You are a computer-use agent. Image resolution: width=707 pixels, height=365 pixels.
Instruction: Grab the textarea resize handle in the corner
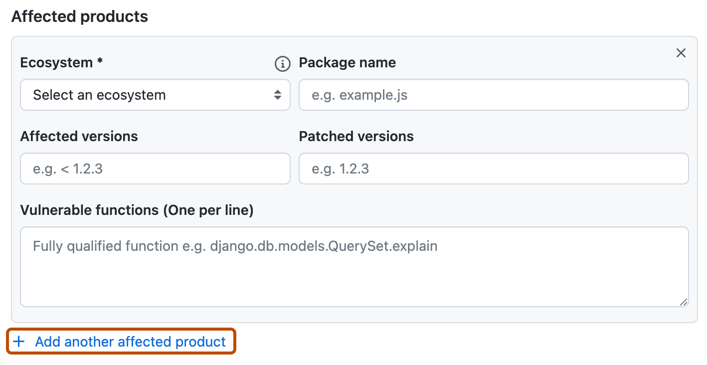coord(683,302)
